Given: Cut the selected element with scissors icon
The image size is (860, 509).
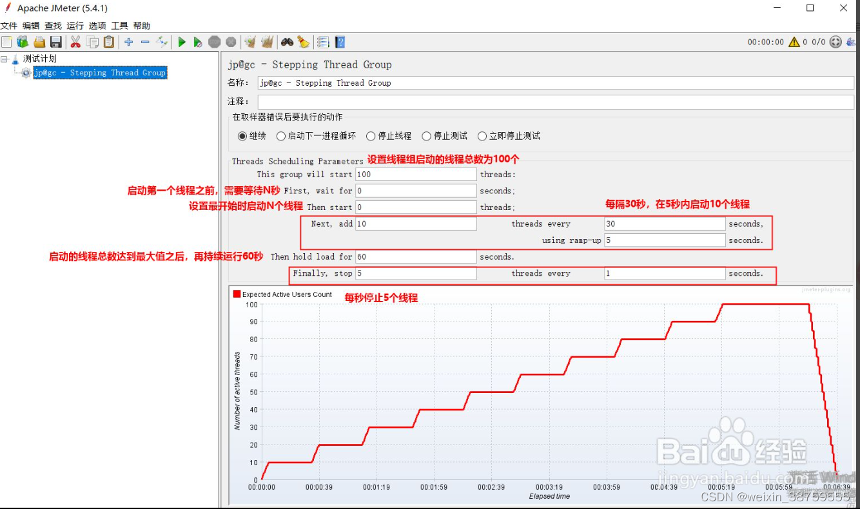Looking at the screenshot, I should (x=75, y=42).
